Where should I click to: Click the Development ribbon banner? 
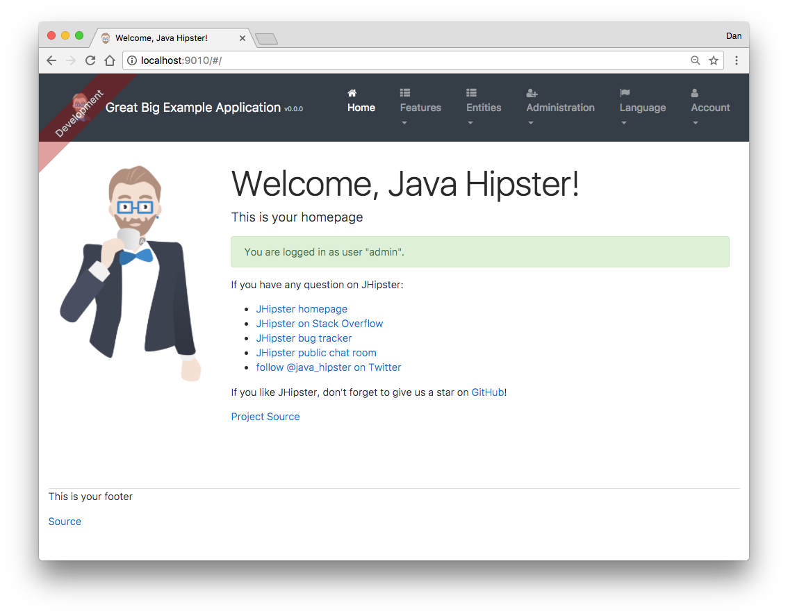(x=79, y=114)
